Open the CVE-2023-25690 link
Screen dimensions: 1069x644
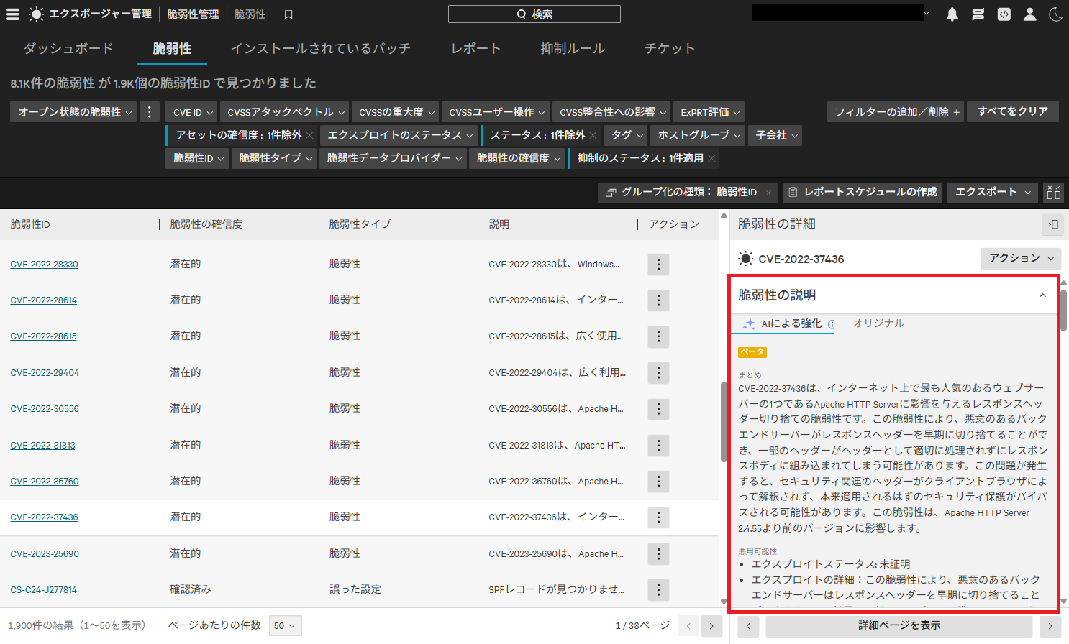pyautogui.click(x=45, y=554)
